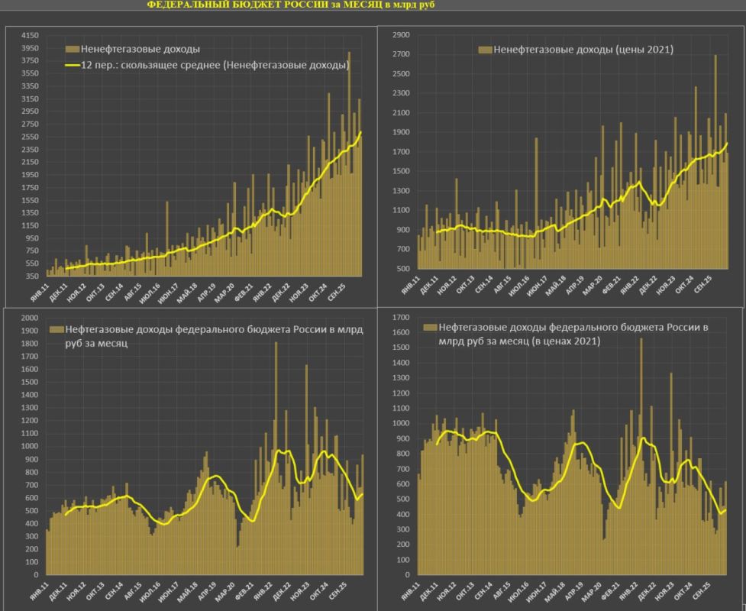
Task: Click the y-axis value 4150
Action: [x=30, y=36]
